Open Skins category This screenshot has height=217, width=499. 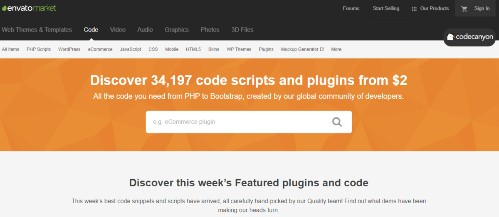click(x=214, y=49)
